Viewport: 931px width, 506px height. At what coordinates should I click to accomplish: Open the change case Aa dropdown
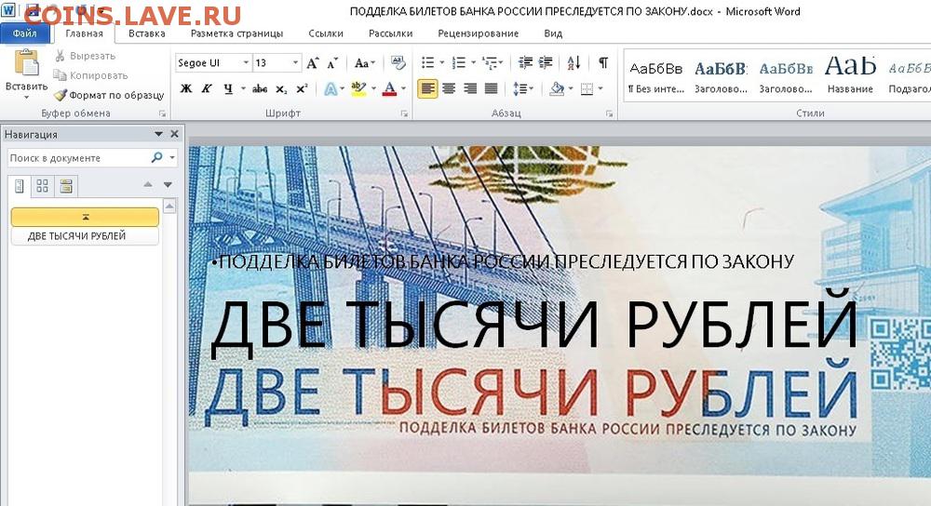point(364,63)
